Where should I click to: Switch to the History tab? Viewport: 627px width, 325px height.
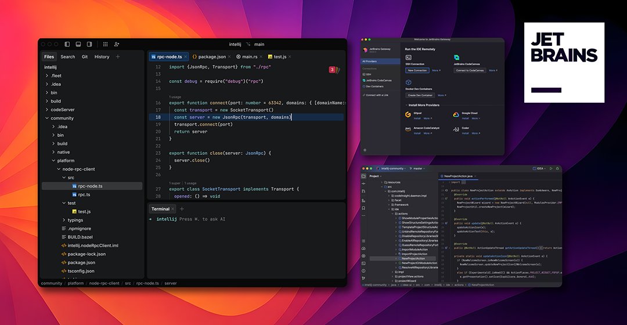point(102,57)
